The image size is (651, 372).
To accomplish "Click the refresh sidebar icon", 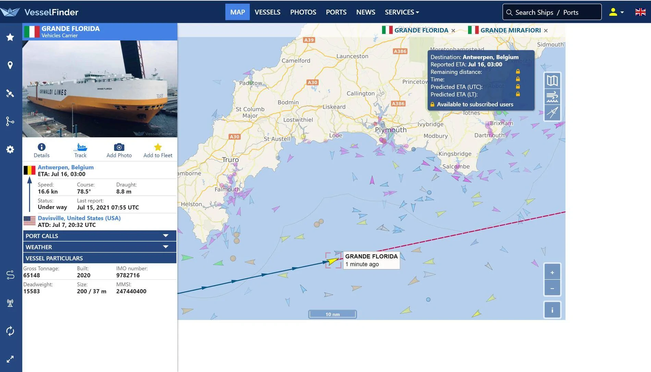I will click(x=10, y=331).
